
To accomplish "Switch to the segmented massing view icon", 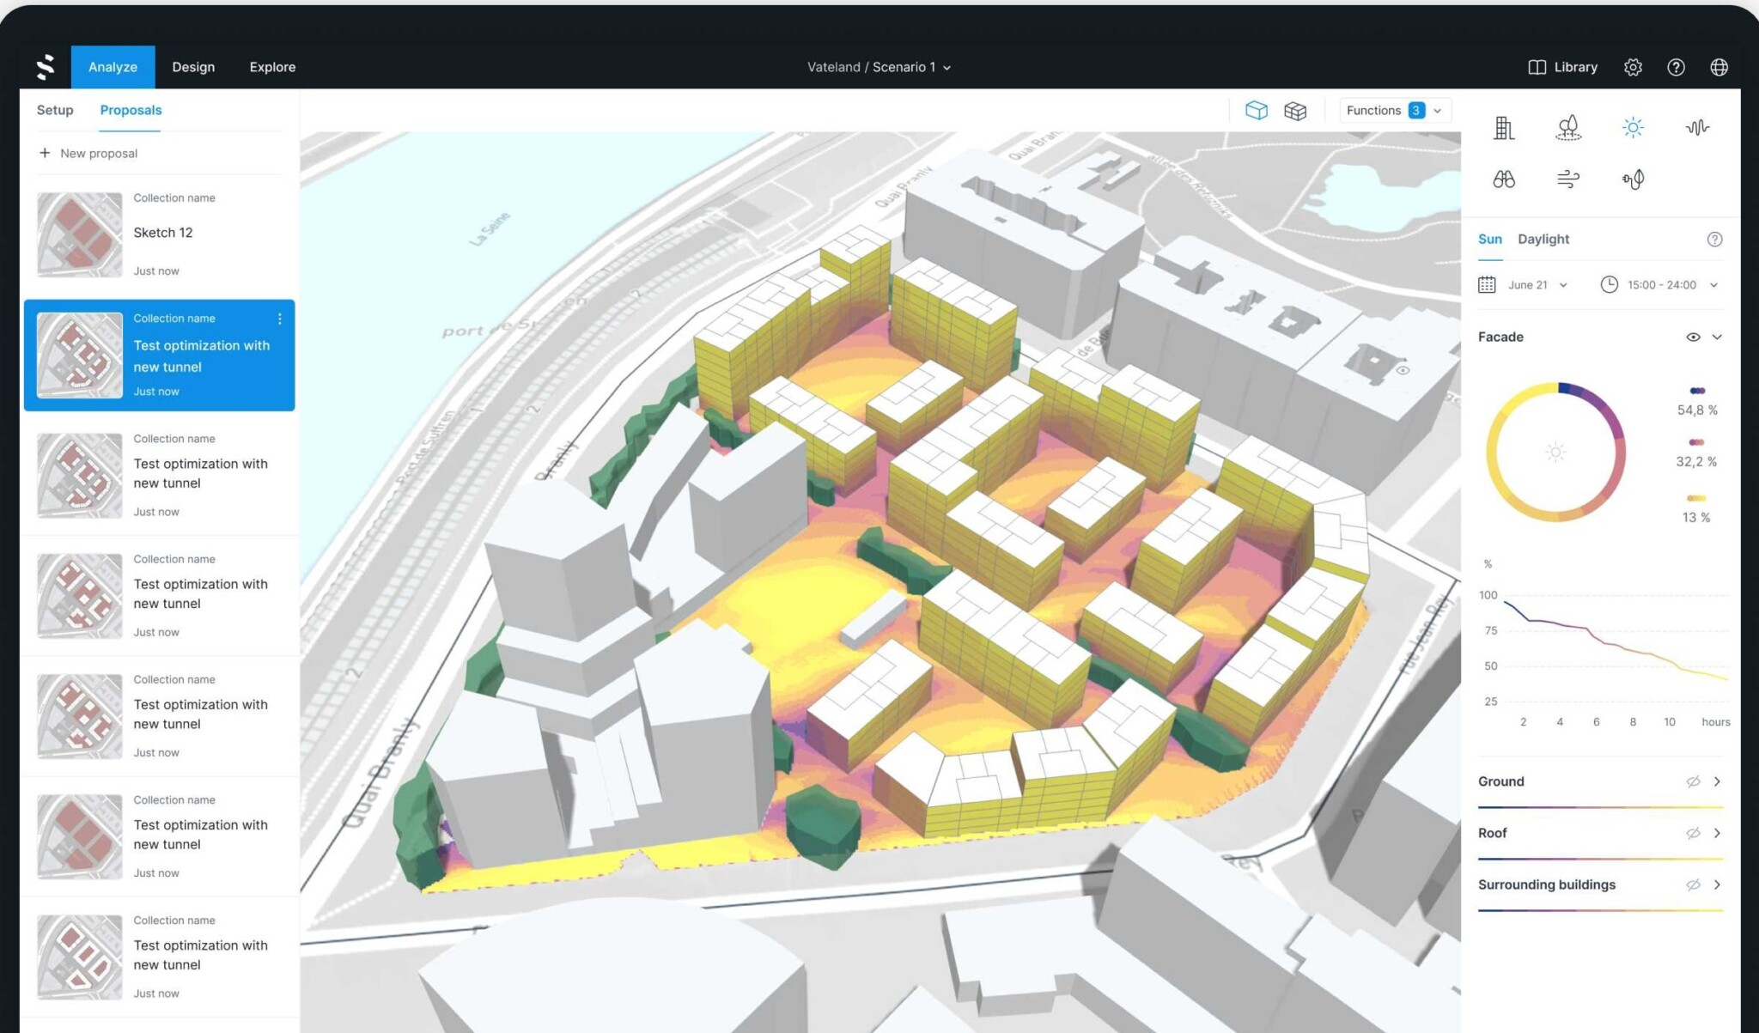I will tap(1296, 110).
